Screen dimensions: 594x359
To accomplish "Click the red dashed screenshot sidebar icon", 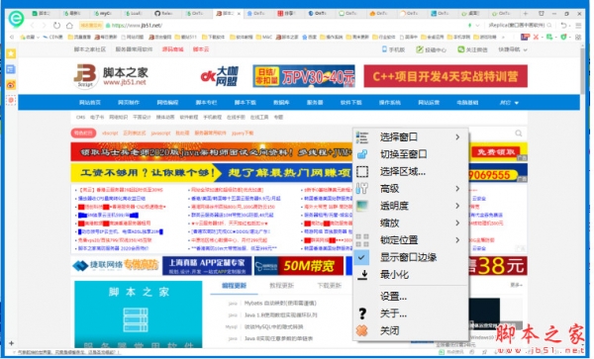I will coord(11,100).
